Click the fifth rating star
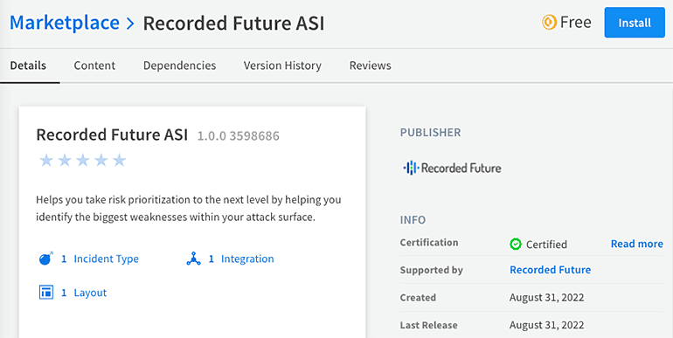The image size is (673, 338). pyautogui.click(x=120, y=161)
